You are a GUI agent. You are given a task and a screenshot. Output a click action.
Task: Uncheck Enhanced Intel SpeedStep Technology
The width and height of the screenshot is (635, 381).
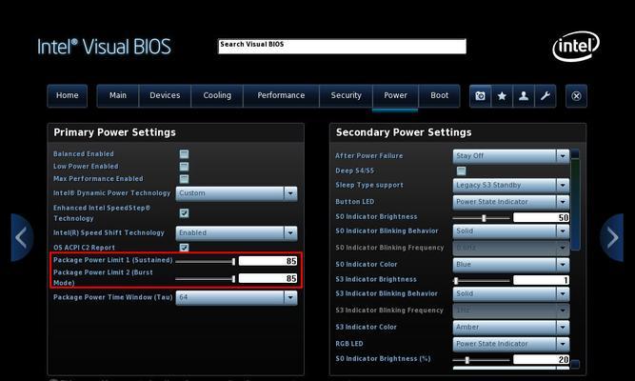coord(185,213)
